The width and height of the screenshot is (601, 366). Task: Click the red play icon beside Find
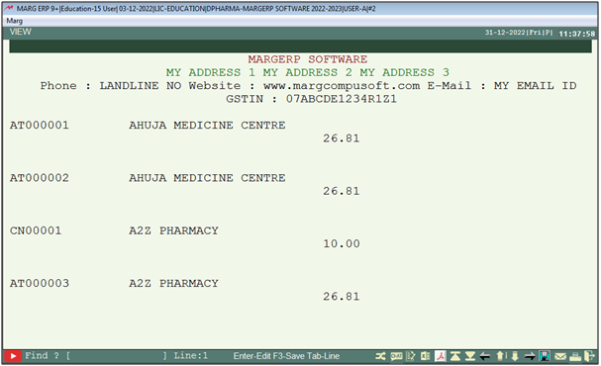(x=13, y=356)
